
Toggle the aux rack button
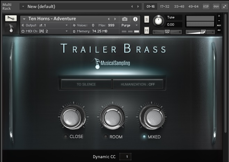point(216,6)
